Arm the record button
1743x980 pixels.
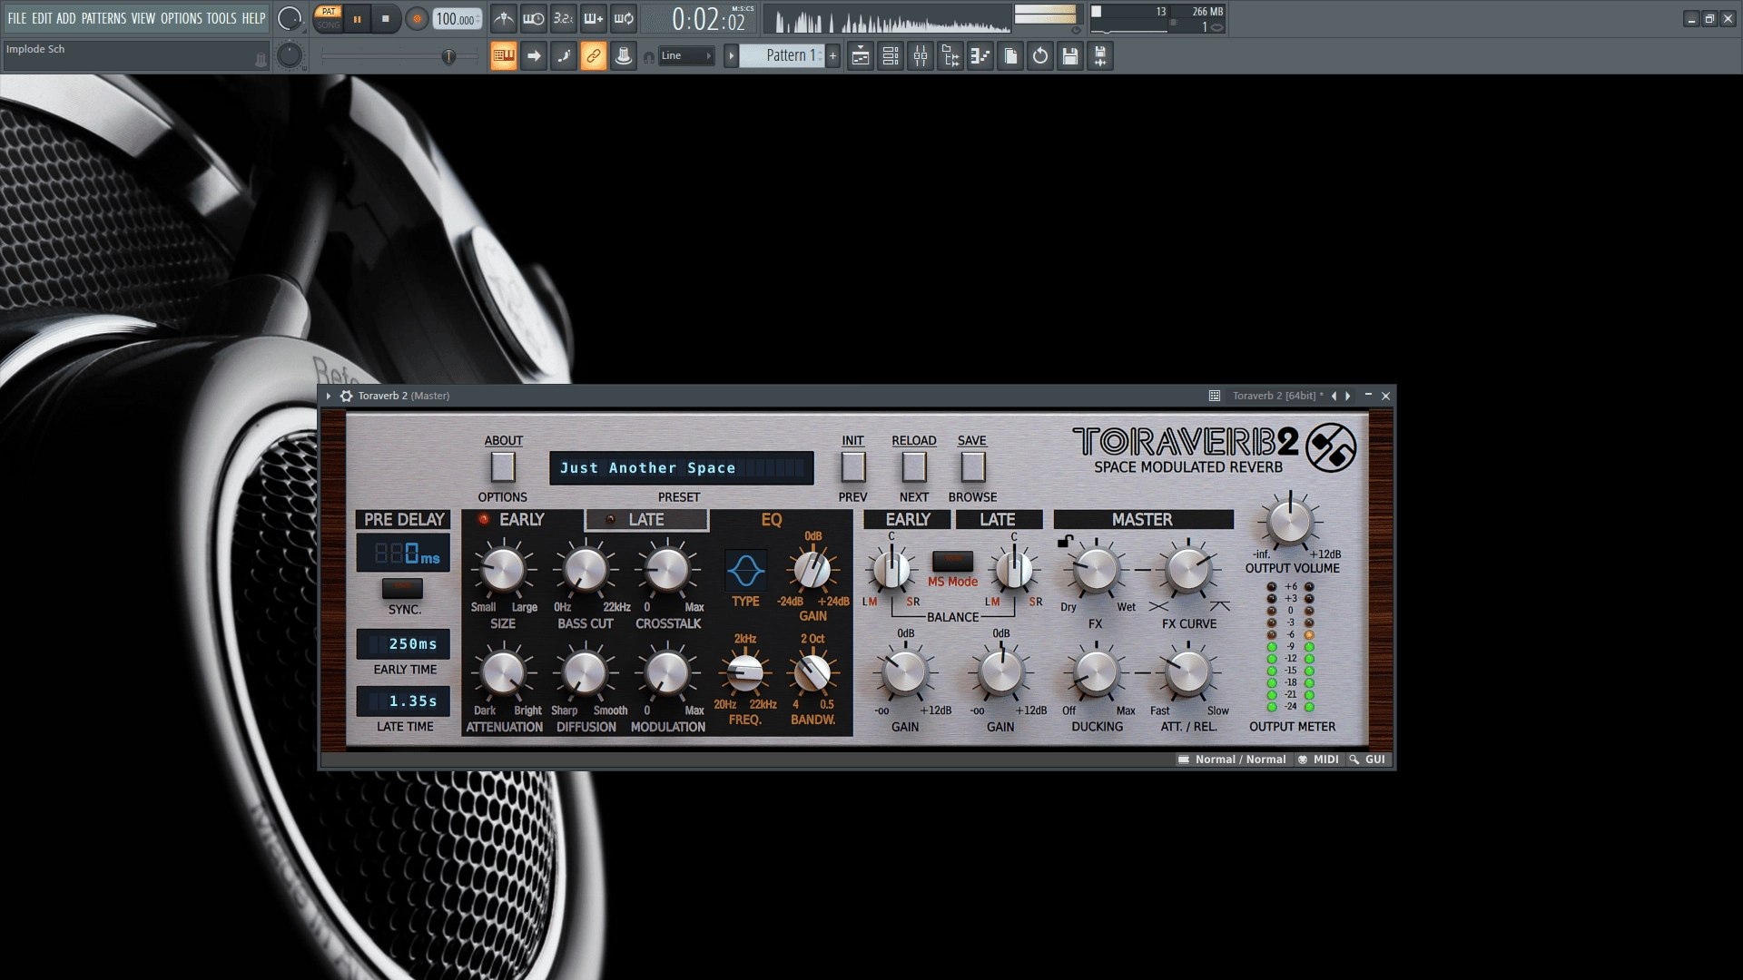[x=417, y=19]
